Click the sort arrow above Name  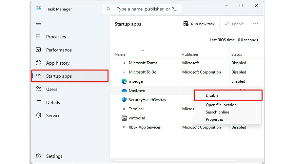pyautogui.click(x=143, y=51)
